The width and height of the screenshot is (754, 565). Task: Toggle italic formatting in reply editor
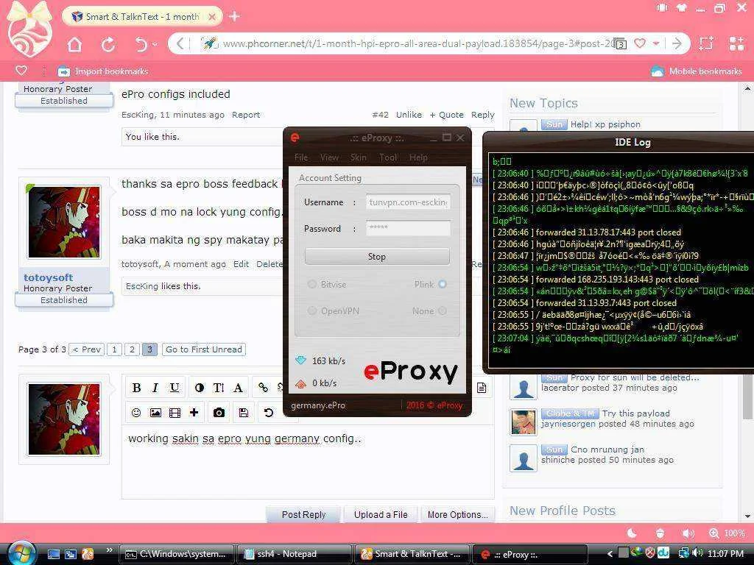coord(155,388)
